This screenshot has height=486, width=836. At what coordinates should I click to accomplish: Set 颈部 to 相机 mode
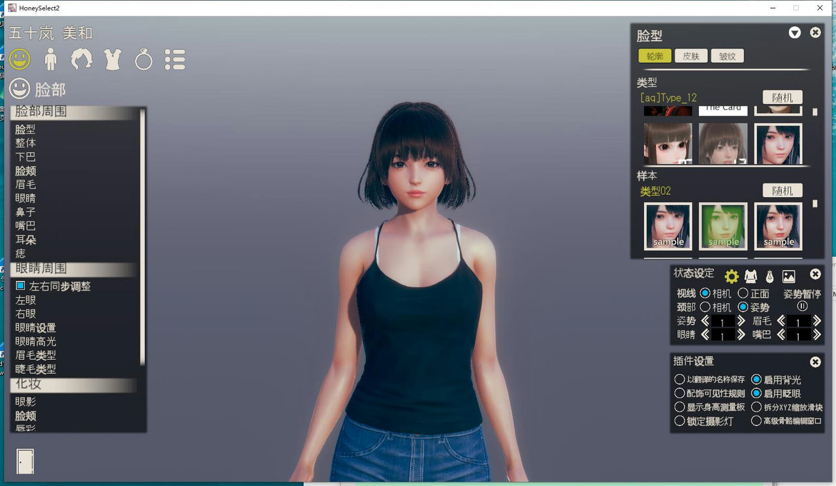click(704, 306)
